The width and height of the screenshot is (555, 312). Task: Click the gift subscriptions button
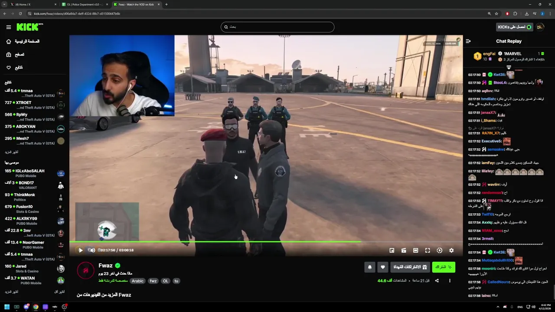pyautogui.click(x=410, y=267)
